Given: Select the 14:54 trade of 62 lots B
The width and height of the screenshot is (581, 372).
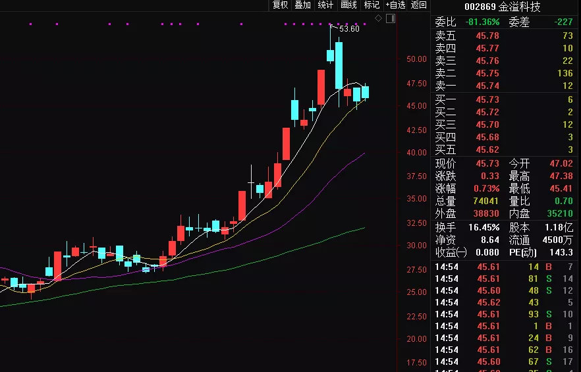Looking at the screenshot, I should point(504,350).
